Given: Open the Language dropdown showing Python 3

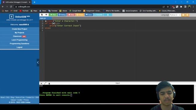Looking at the screenshot, I should [175, 15].
